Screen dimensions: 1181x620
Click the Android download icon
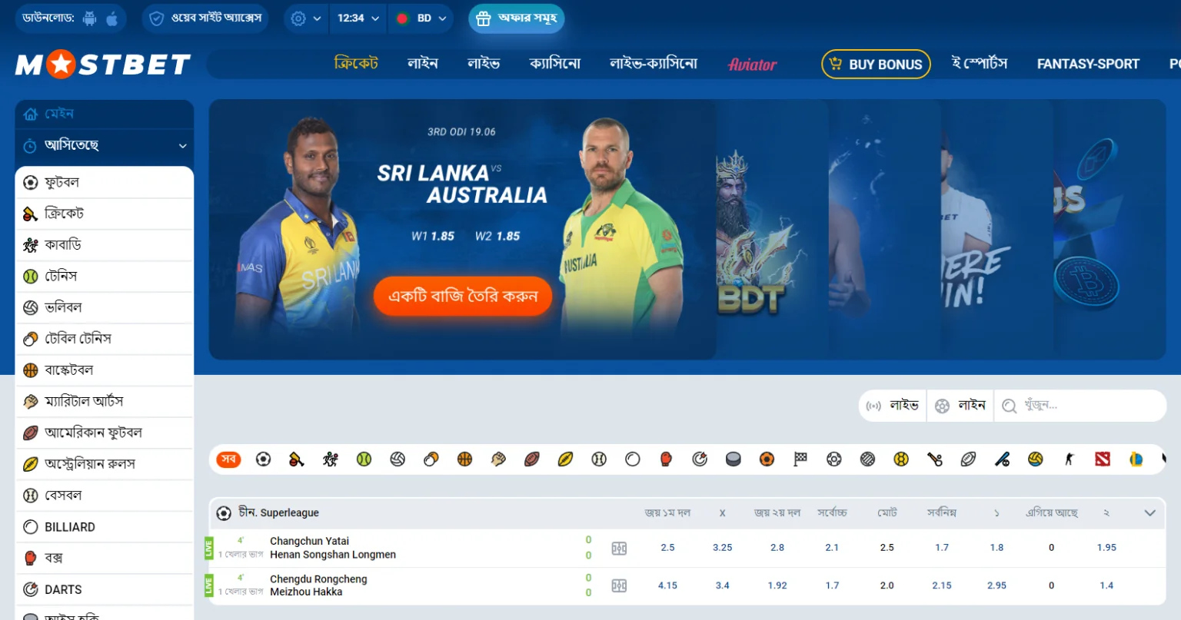coord(89,18)
